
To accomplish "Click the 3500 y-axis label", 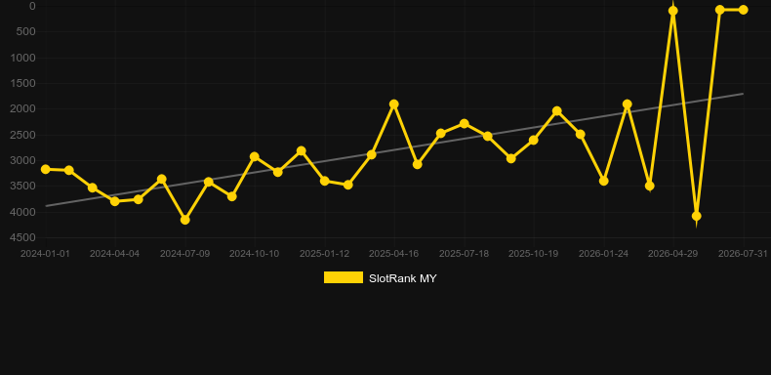I will [23, 186].
